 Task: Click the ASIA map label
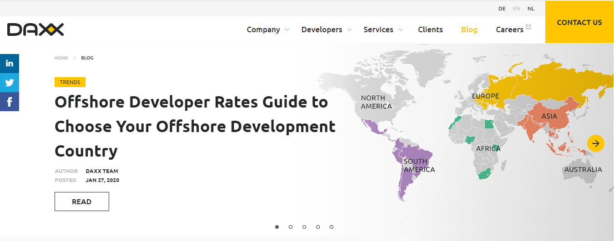549,116
